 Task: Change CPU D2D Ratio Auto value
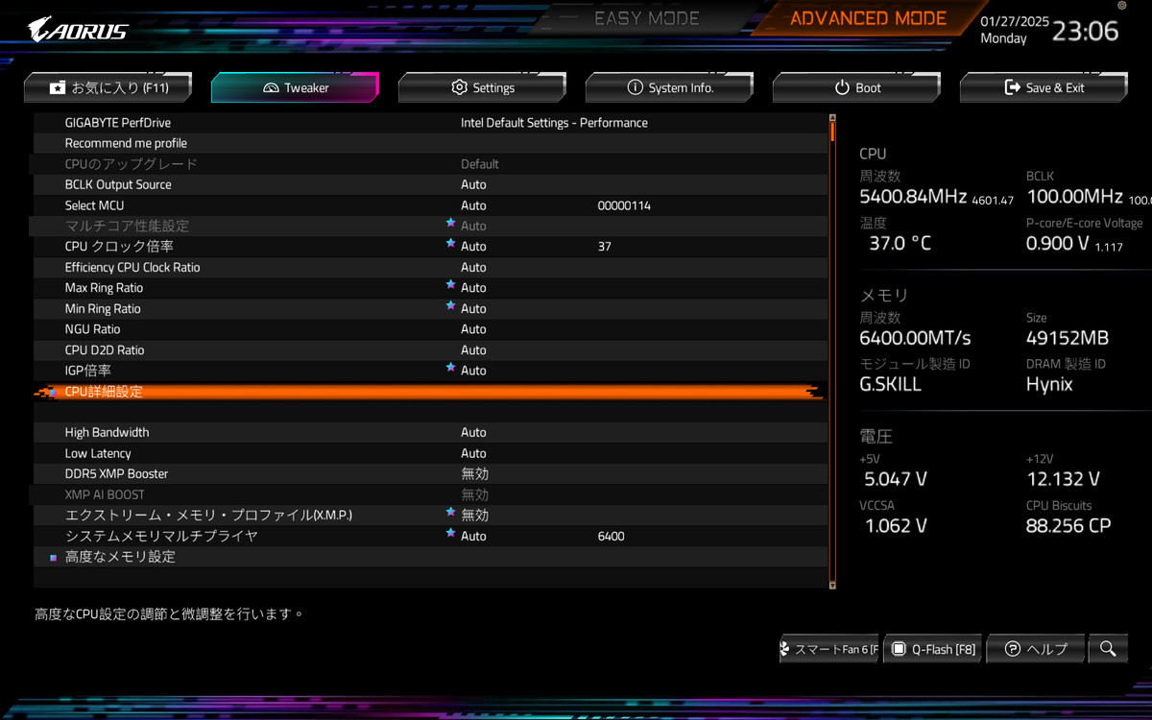tap(473, 350)
